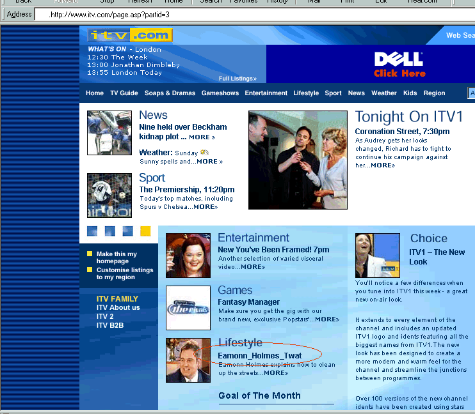Open Soaps & Dramas section
475x414 pixels.
point(170,93)
